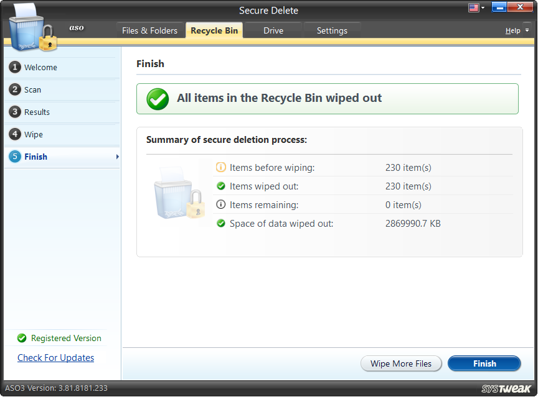Click the warning icon beside Items before wiping
The image size is (538, 397).
click(221, 167)
